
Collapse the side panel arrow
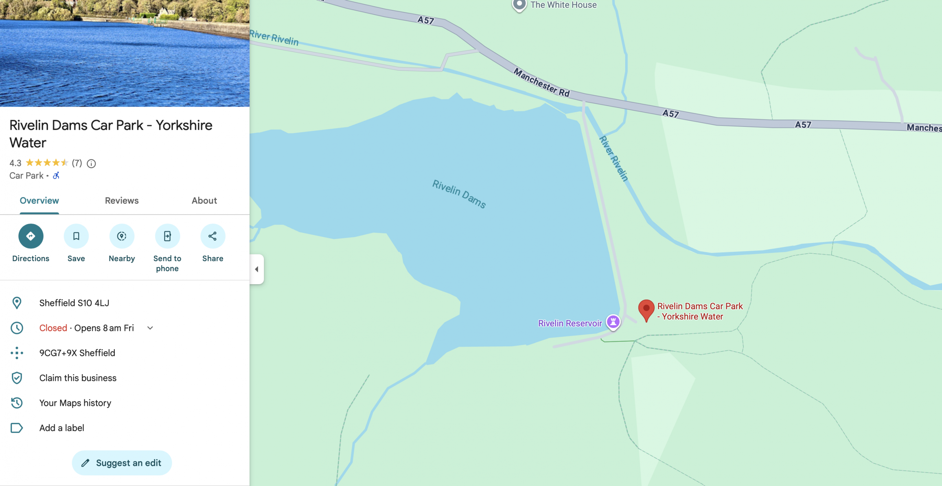[257, 269]
